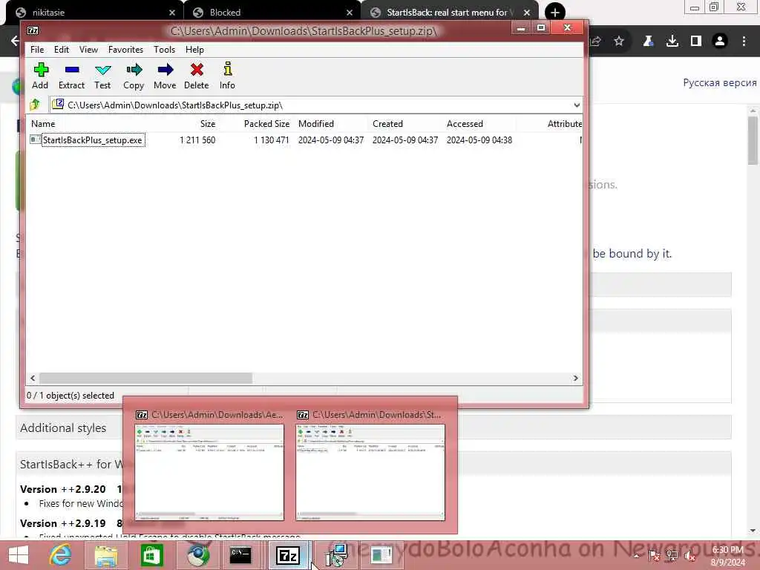The image size is (760, 570).
Task: Click the Chrome share page icon
Action: (596, 42)
